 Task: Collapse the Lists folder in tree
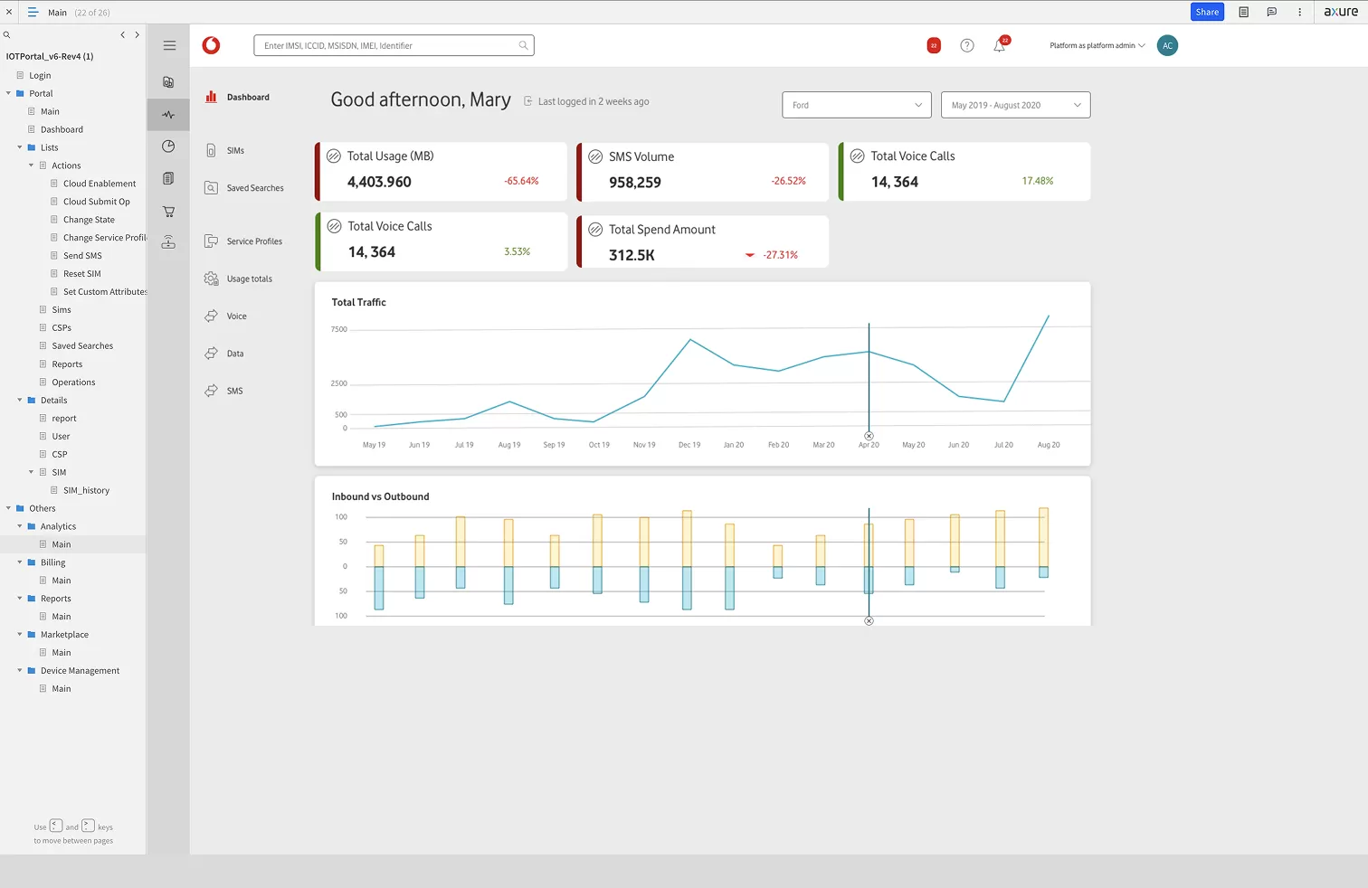point(20,147)
